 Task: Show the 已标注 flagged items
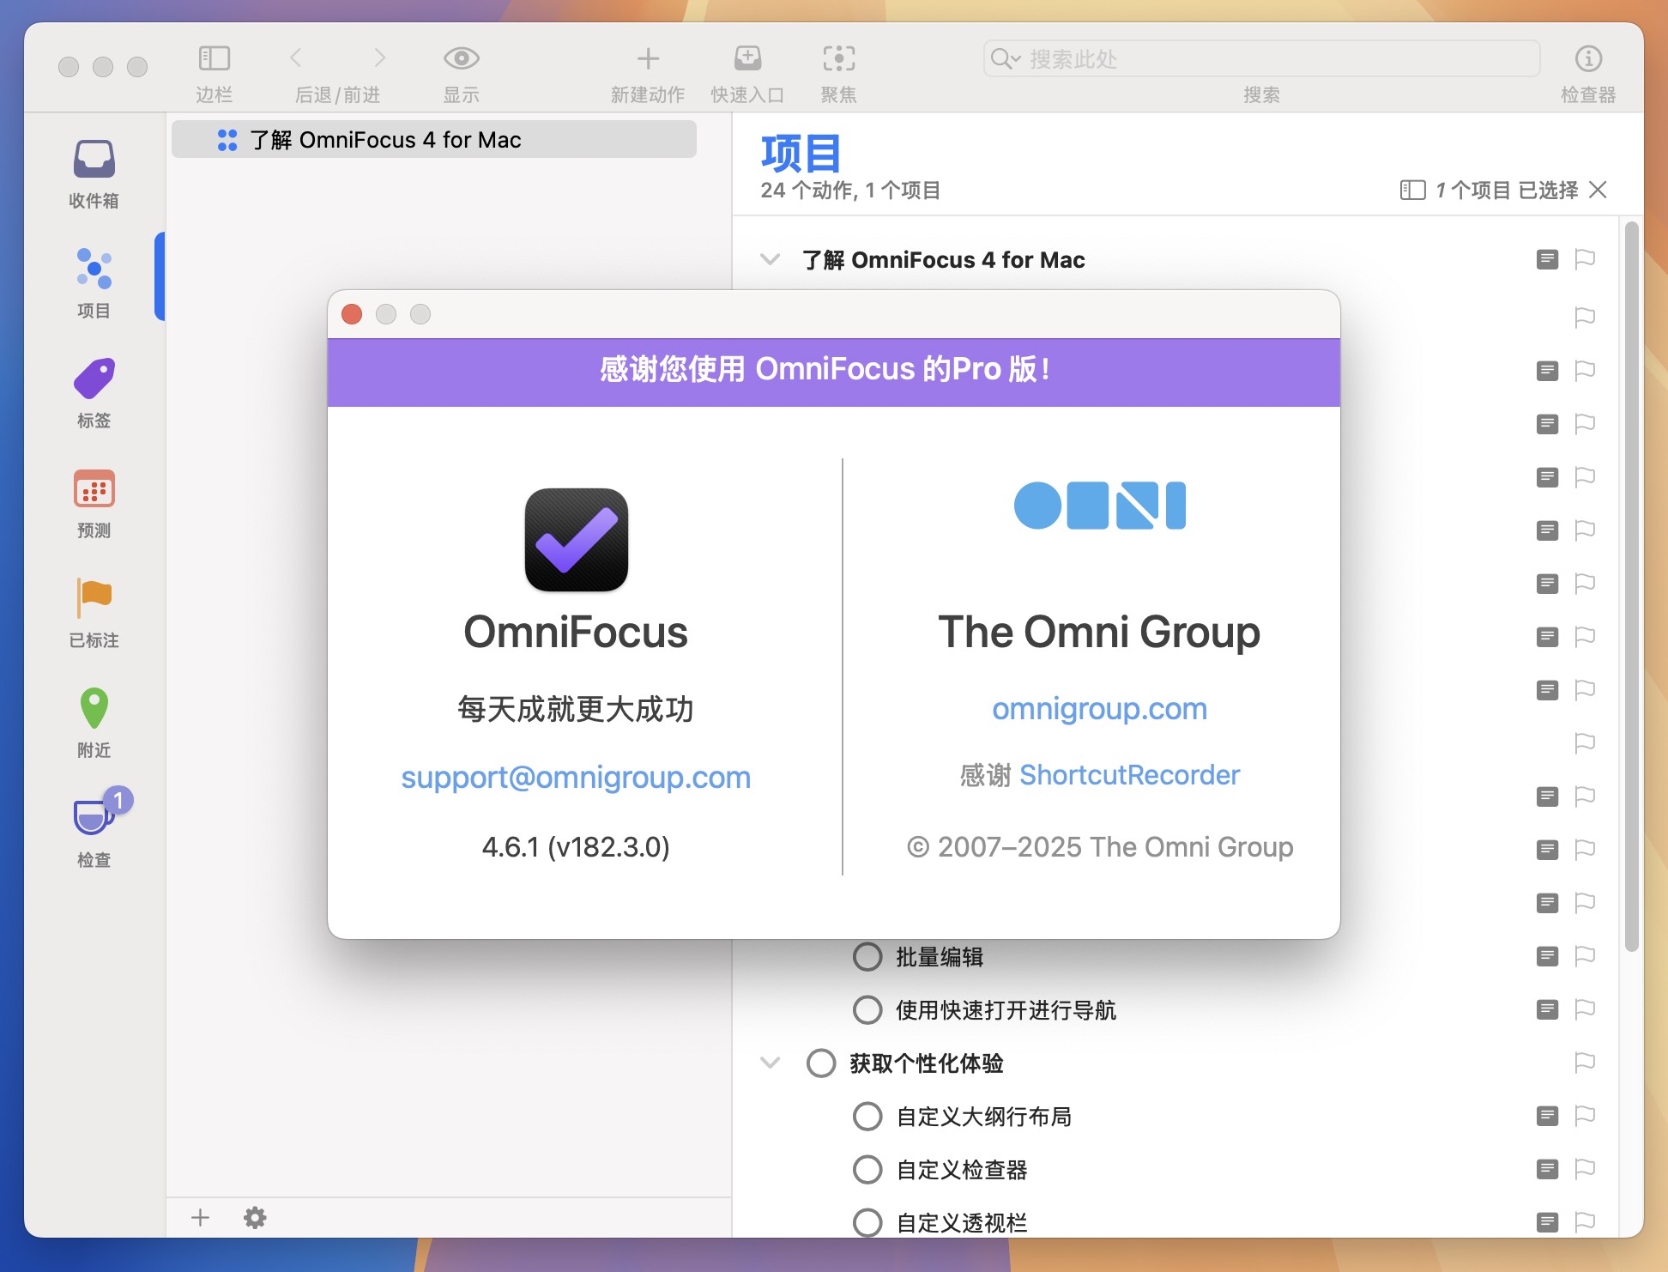tap(94, 610)
